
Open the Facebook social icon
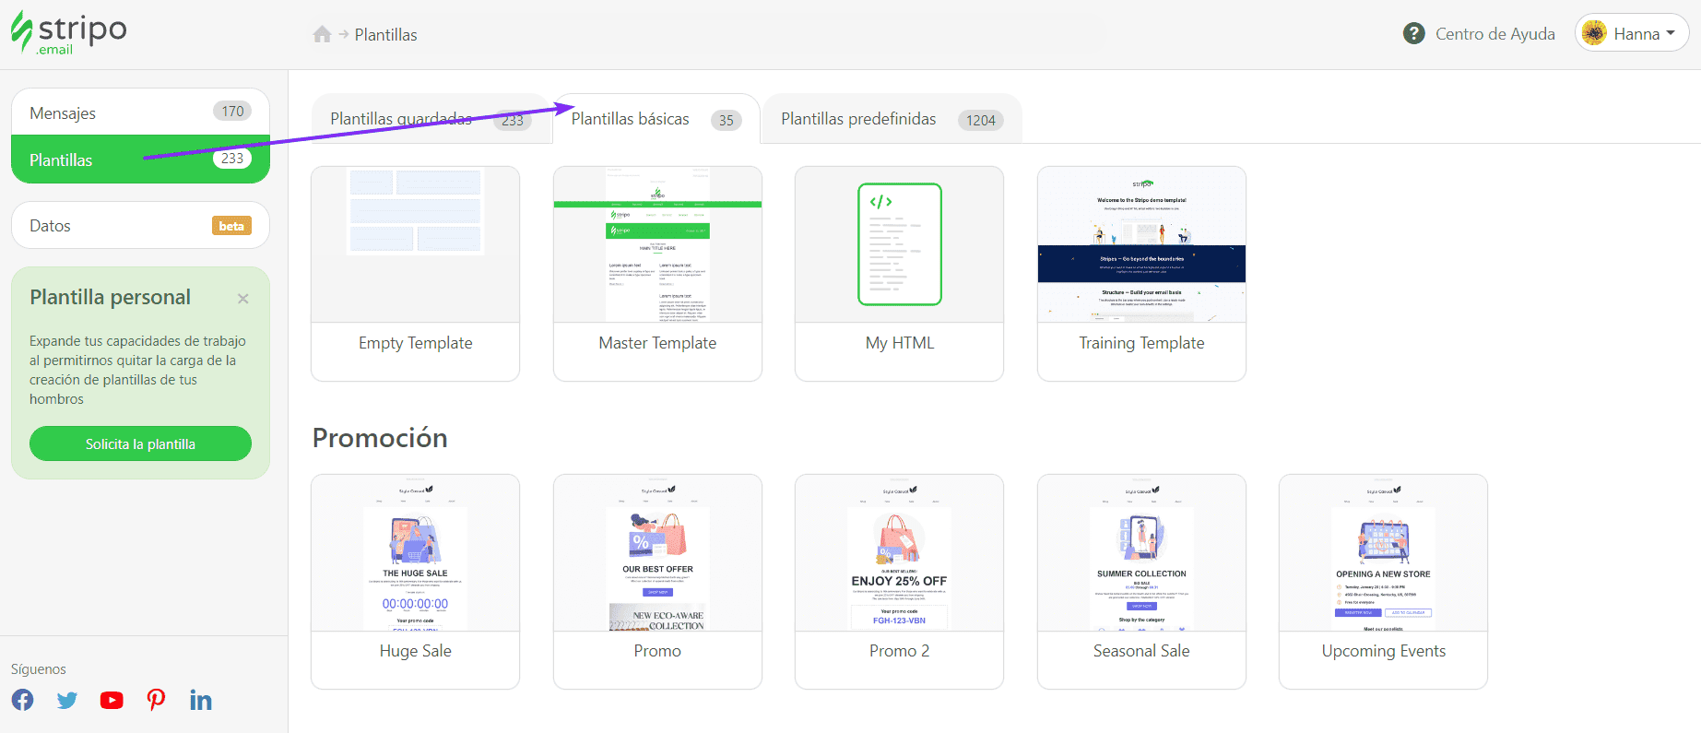pyautogui.click(x=23, y=700)
